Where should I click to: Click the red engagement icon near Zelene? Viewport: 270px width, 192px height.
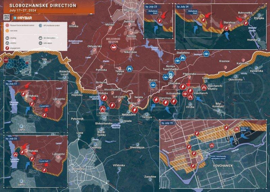tap(134, 110)
